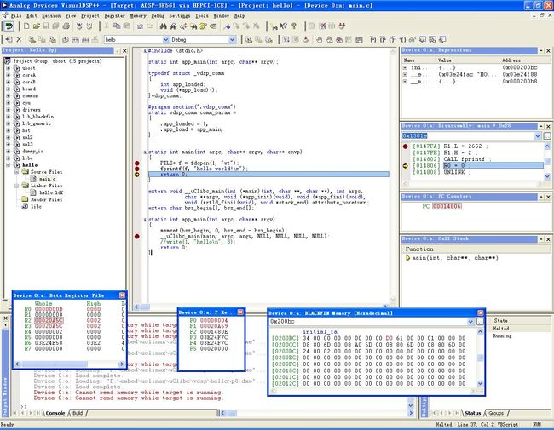The width and height of the screenshot is (554, 430).
Task: Click the memory window vertical scrollbar
Action: [x=480, y=358]
